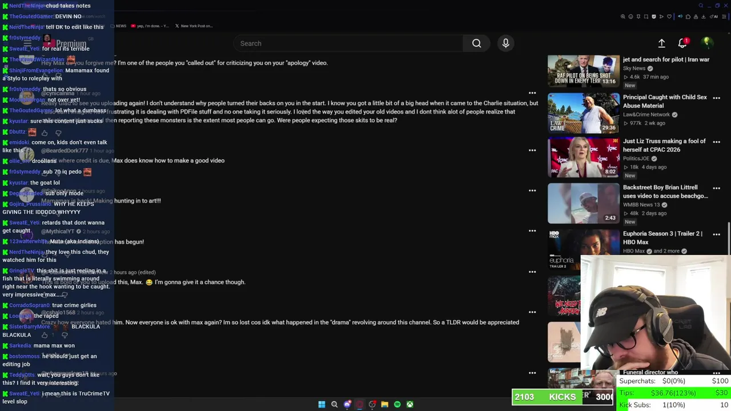Open the Windows Start menu

pos(322,404)
